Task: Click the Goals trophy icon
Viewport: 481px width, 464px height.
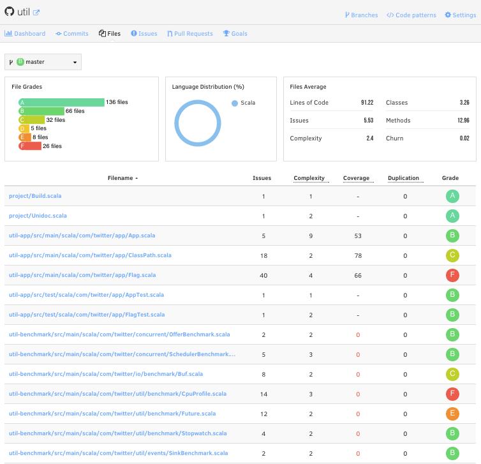Action: point(226,33)
